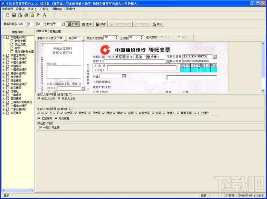Expand the 中国交通银行 tree node
267x199 pixels.
click(x=4, y=59)
